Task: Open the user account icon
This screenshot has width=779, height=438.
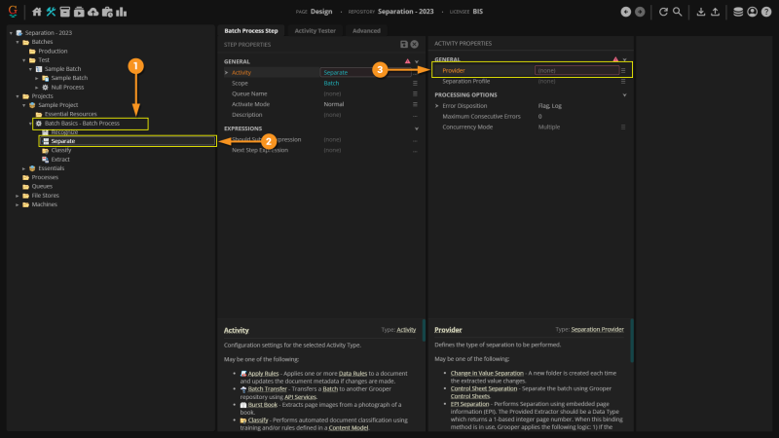Action: click(x=752, y=12)
